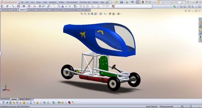
Task: Select the Straight Slot sketch tool
Action: pyautogui.click(x=24, y=6)
